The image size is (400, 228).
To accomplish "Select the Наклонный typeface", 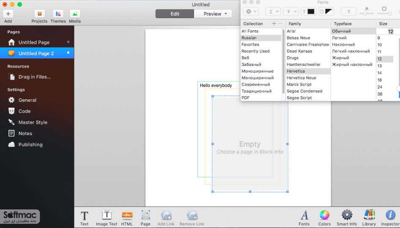I will click(x=343, y=44).
